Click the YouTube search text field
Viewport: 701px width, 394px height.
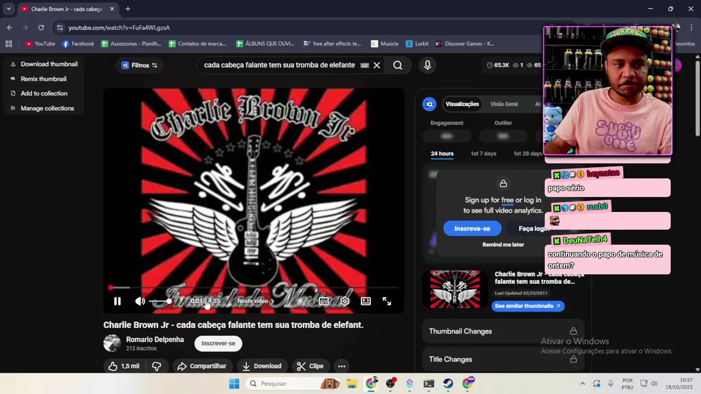(x=279, y=65)
